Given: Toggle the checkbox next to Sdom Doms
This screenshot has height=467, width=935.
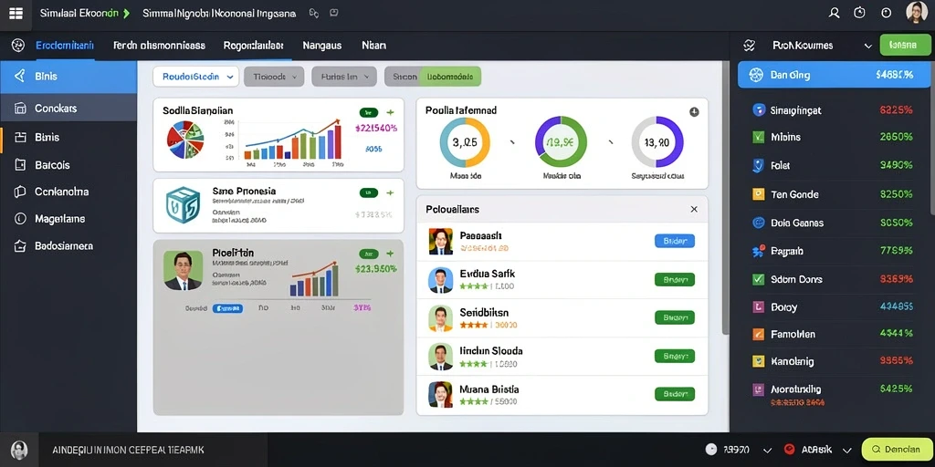Looking at the screenshot, I should pyautogui.click(x=759, y=279).
